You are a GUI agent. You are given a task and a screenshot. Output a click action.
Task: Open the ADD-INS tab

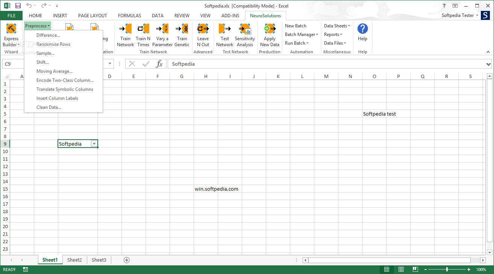click(x=230, y=16)
